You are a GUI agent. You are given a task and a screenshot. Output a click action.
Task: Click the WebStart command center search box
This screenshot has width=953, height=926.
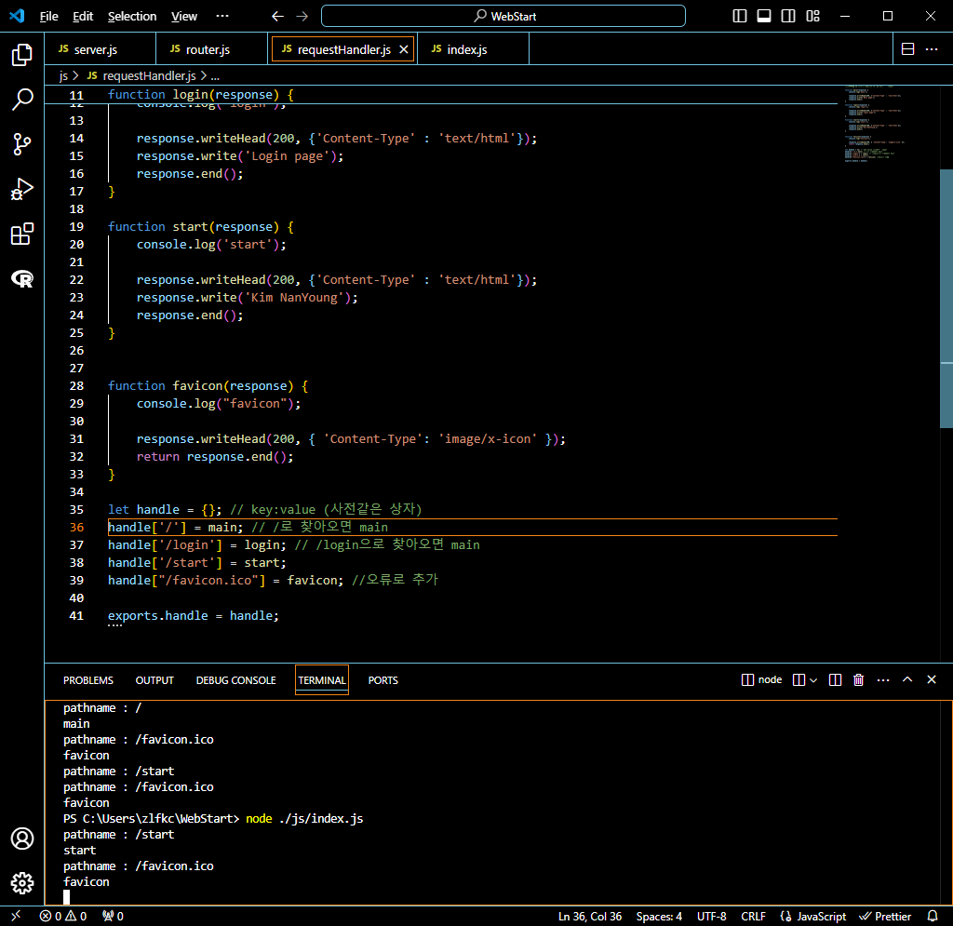point(503,16)
